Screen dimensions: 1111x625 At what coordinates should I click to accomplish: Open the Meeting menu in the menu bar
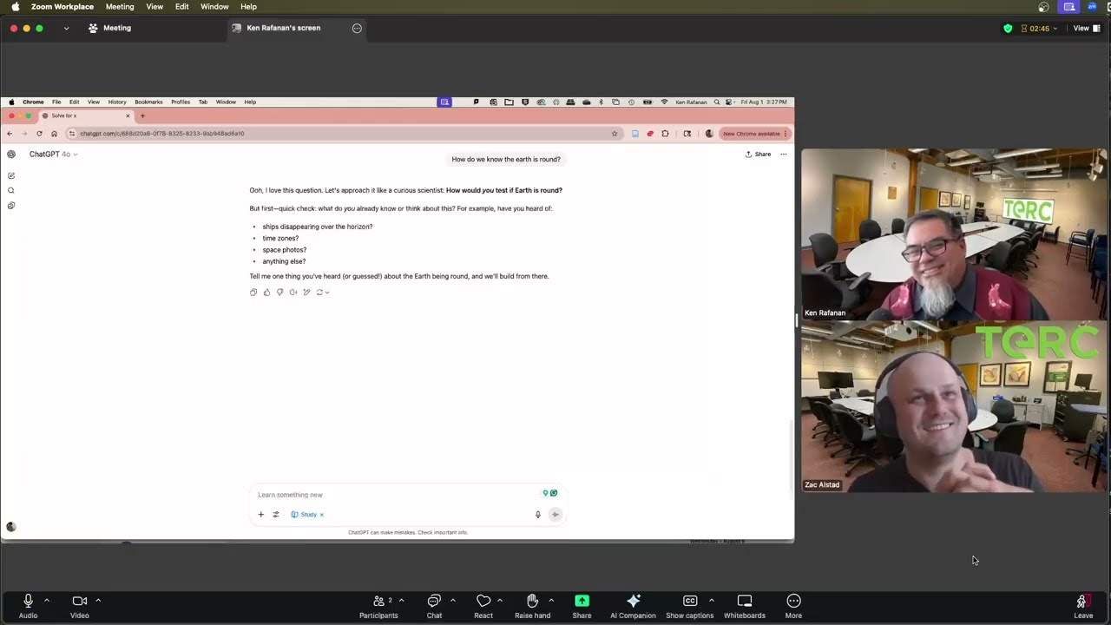(120, 7)
